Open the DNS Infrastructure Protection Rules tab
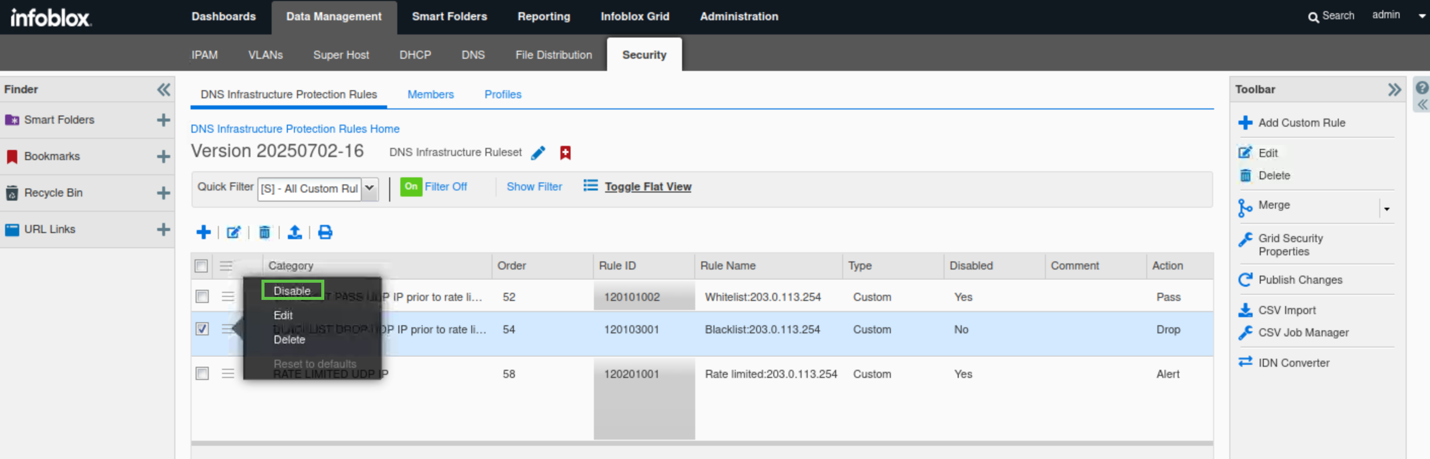Image resolution: width=1430 pixels, height=459 pixels. coord(289,94)
